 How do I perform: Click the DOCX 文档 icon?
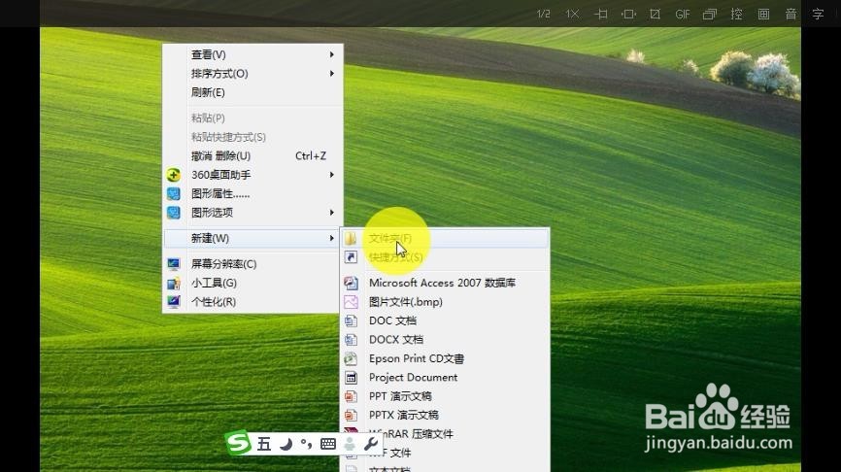click(351, 340)
